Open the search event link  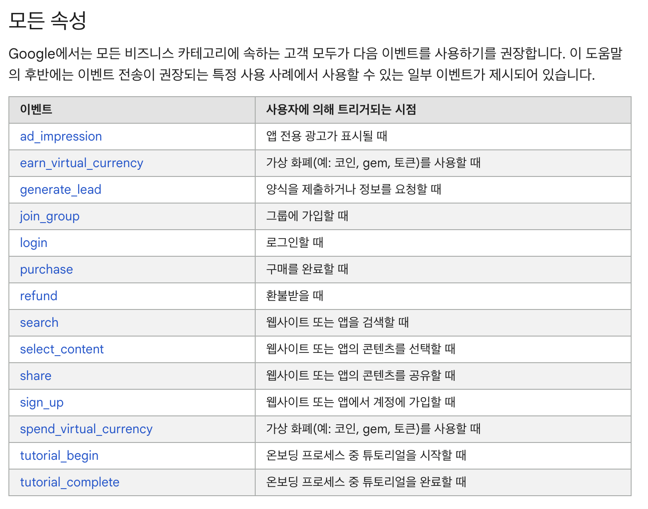(x=39, y=323)
